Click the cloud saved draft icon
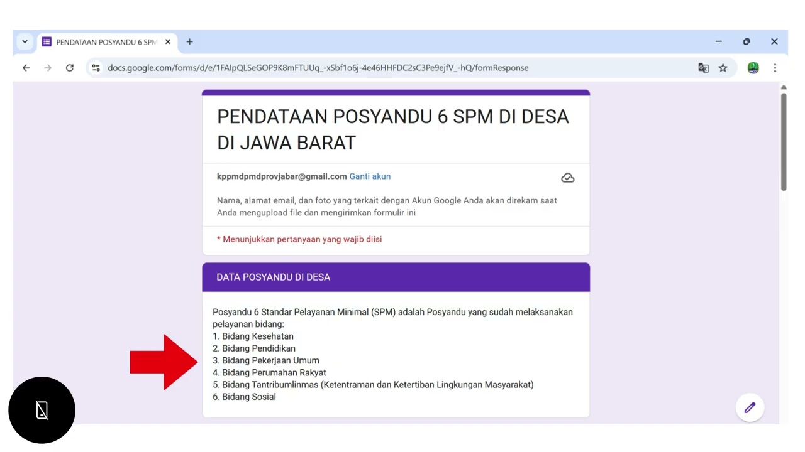This screenshot has height=452, width=805. pyautogui.click(x=567, y=178)
